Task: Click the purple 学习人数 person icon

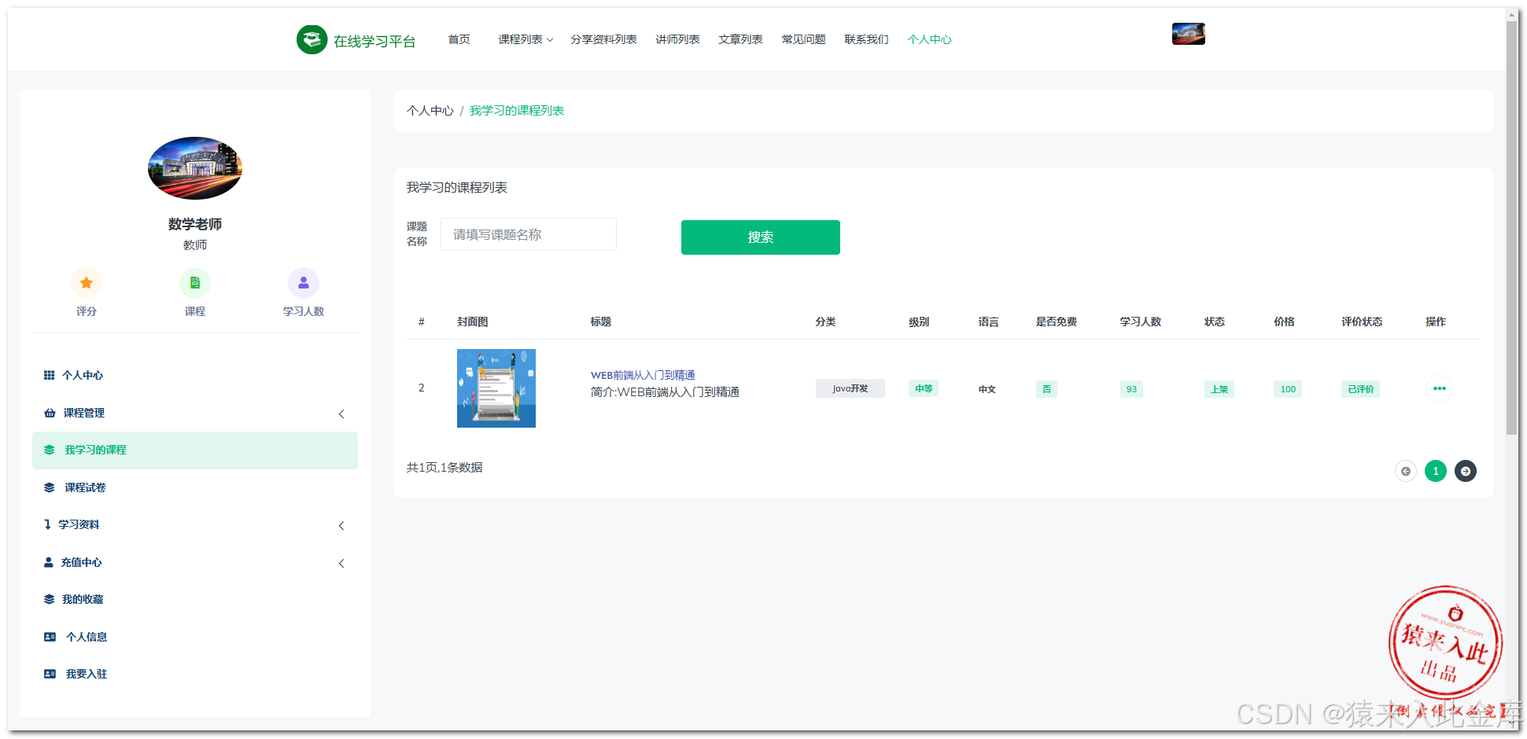Action: [304, 282]
